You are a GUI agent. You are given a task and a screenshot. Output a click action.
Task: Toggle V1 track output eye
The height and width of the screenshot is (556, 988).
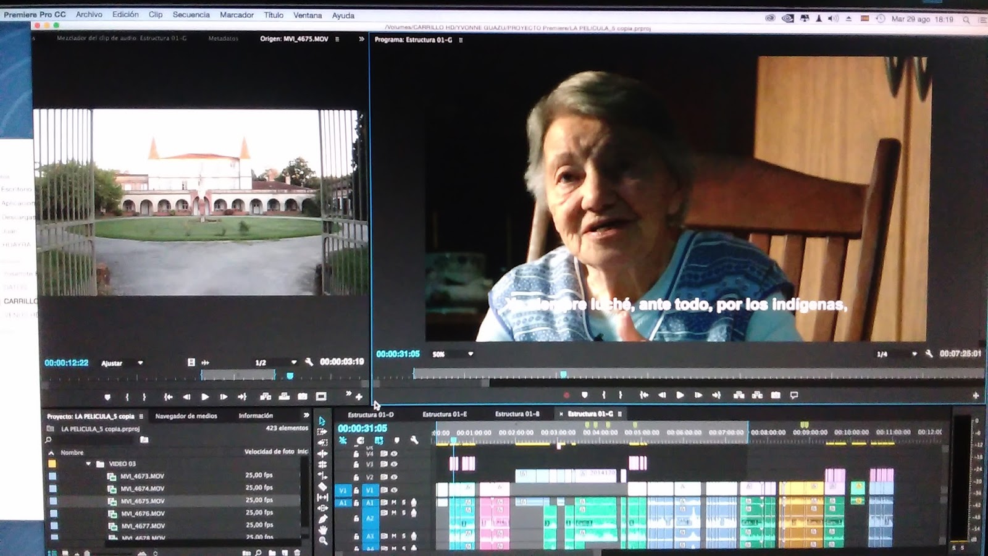point(394,491)
